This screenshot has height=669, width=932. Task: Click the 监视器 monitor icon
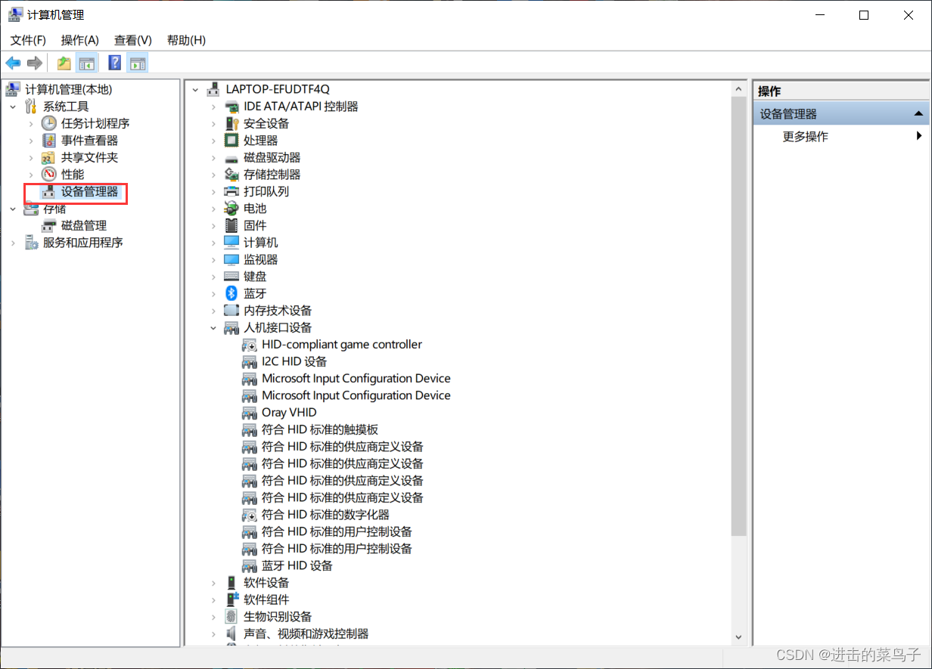click(x=231, y=259)
